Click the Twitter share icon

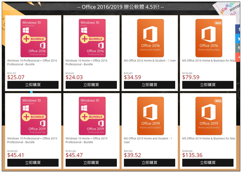coord(238,39)
